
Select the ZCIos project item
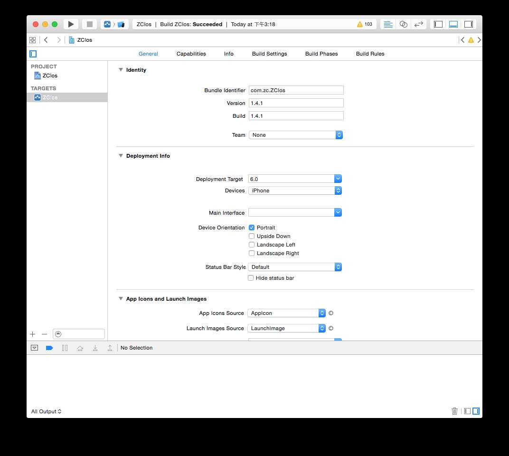pyautogui.click(x=67, y=76)
